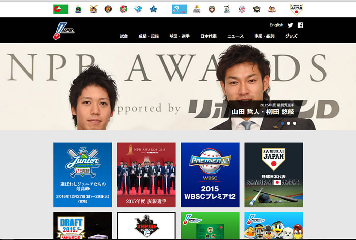The width and height of the screenshot is (356, 240).
Task: Open the NPB Shop mascots tile
Action: (274, 225)
